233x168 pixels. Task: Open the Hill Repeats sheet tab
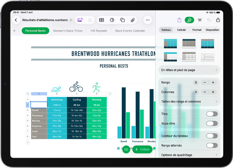point(99,31)
